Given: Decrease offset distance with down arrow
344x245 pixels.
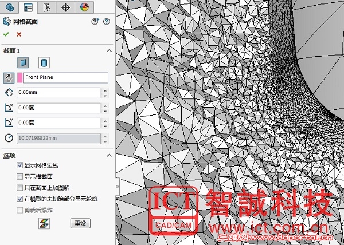Looking at the screenshot, I should 105,96.
